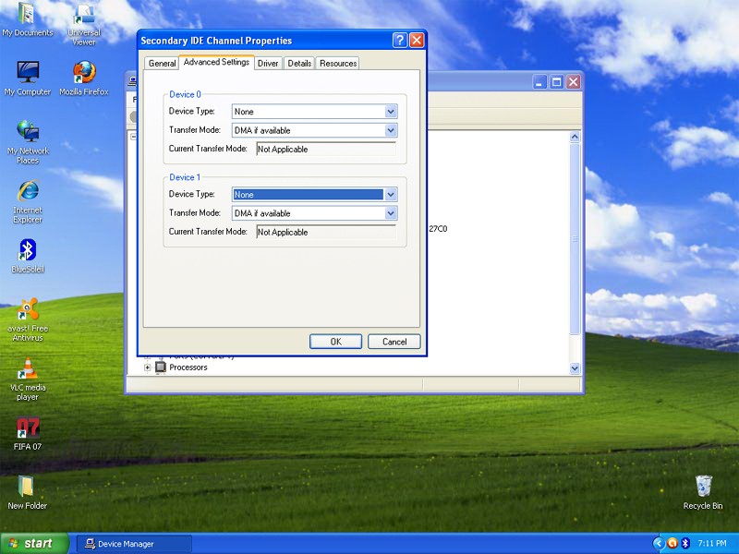Open the VLC media player shortcut

(28, 379)
